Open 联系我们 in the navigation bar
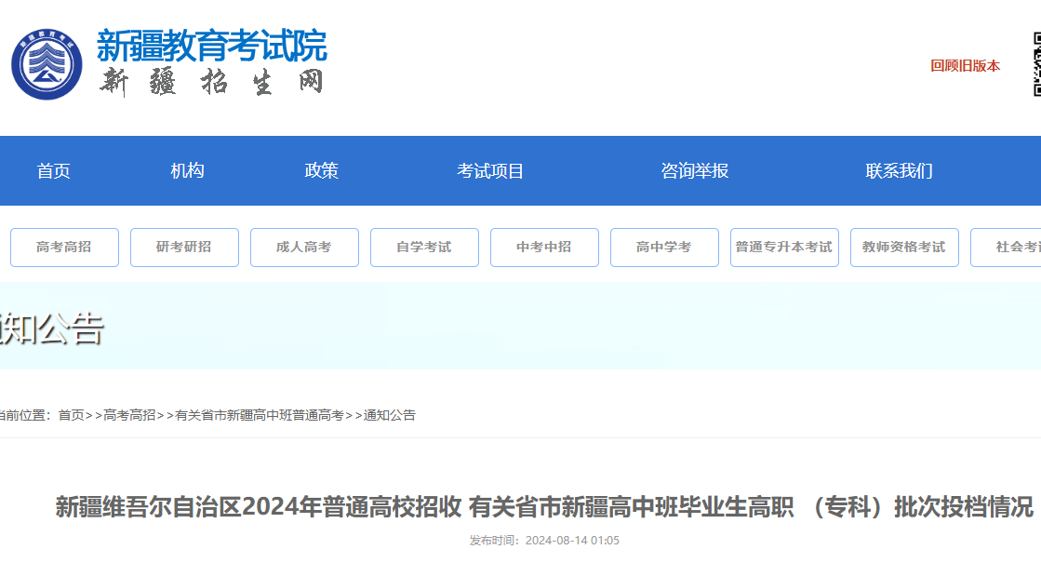 tap(899, 170)
